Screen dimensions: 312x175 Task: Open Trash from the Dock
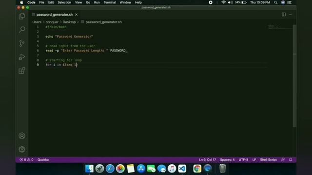pos(222,169)
